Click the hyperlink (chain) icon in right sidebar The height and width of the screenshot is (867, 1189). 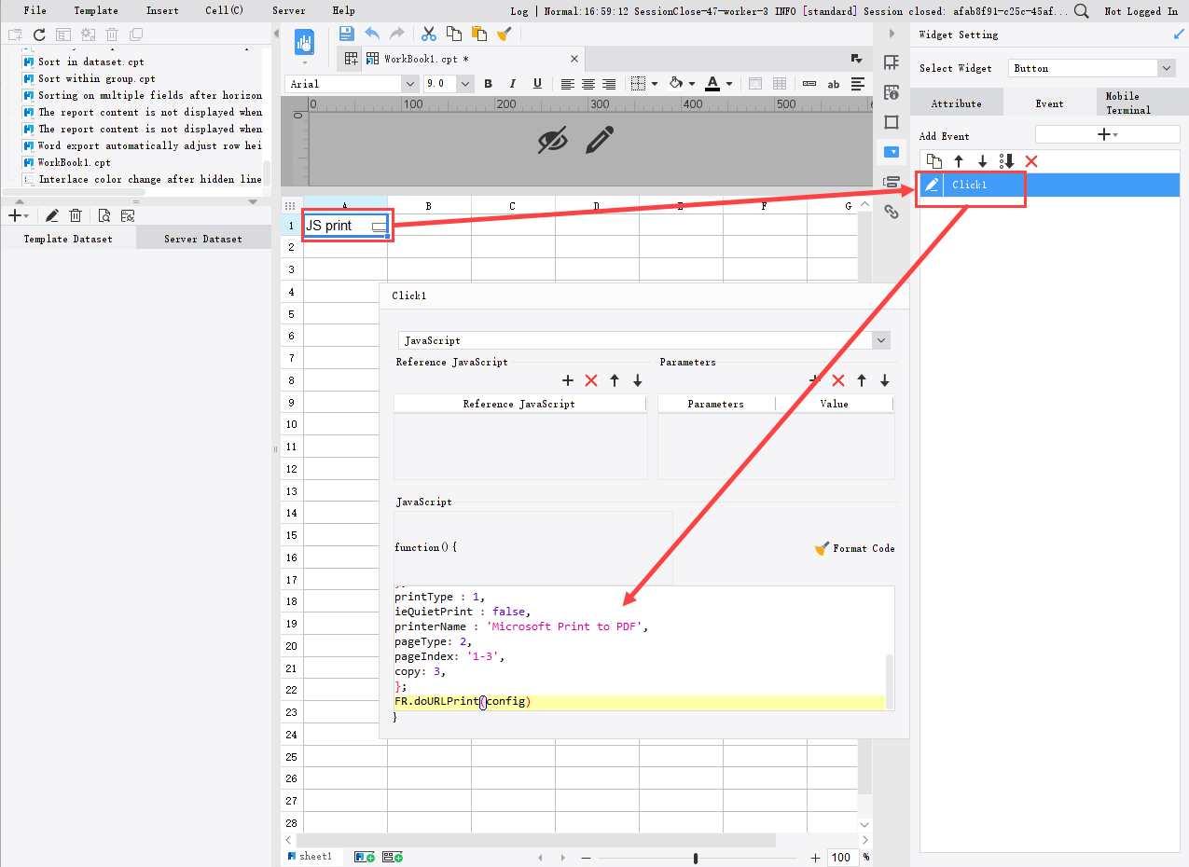tap(892, 212)
